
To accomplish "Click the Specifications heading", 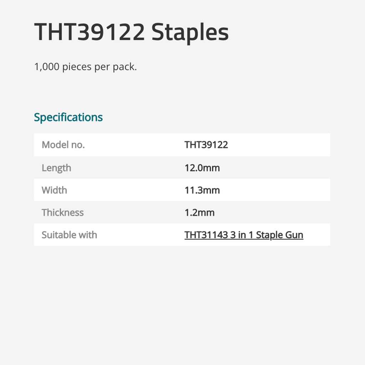I will [x=68, y=117].
